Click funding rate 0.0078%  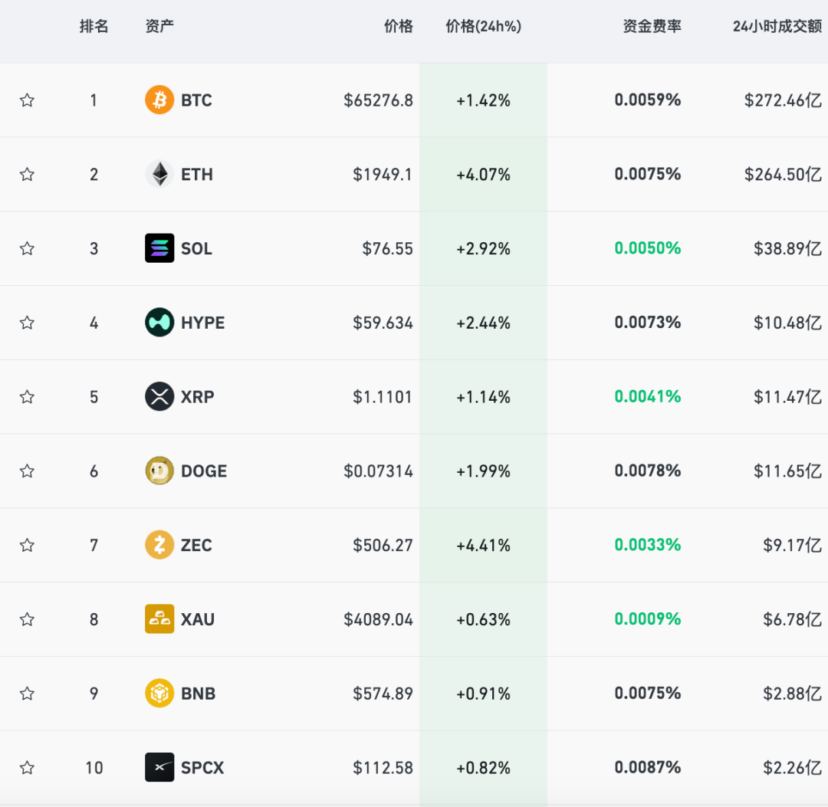coord(647,471)
